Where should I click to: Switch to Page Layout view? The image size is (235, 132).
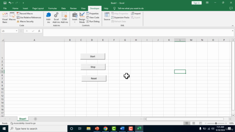pos(194,123)
